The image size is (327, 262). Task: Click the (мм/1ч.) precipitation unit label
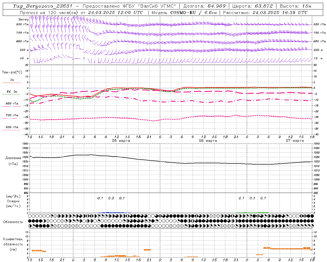(x=13, y=206)
